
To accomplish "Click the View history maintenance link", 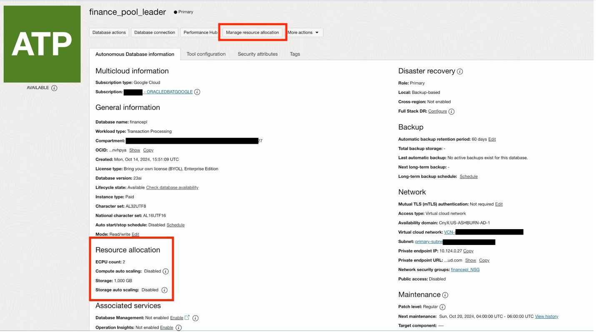I will pyautogui.click(x=546, y=317).
